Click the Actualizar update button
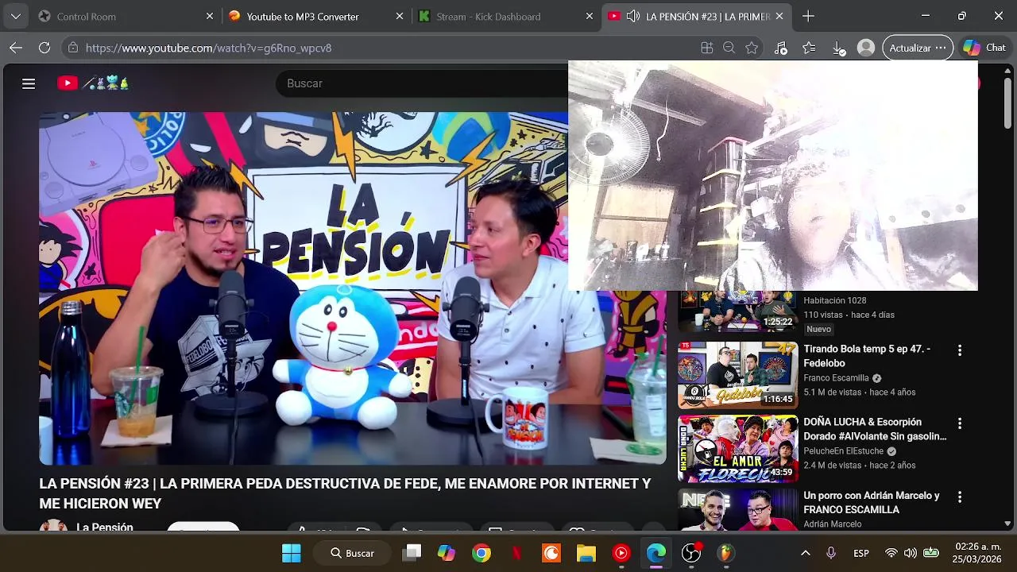 [918, 48]
